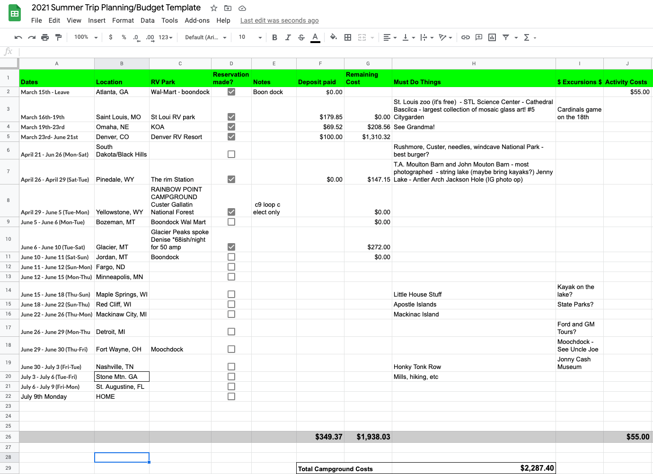
Task: Open the font size dropdown
Action: click(x=250, y=37)
